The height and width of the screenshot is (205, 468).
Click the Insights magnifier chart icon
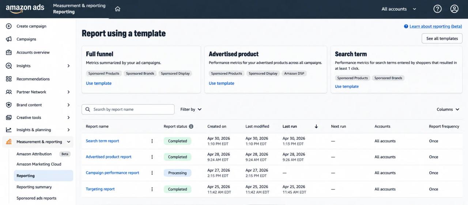9,66
